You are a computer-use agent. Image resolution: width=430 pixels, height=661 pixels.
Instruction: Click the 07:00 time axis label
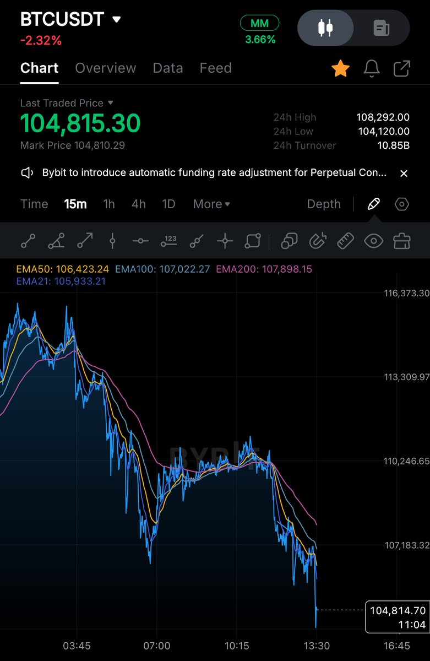[156, 646]
